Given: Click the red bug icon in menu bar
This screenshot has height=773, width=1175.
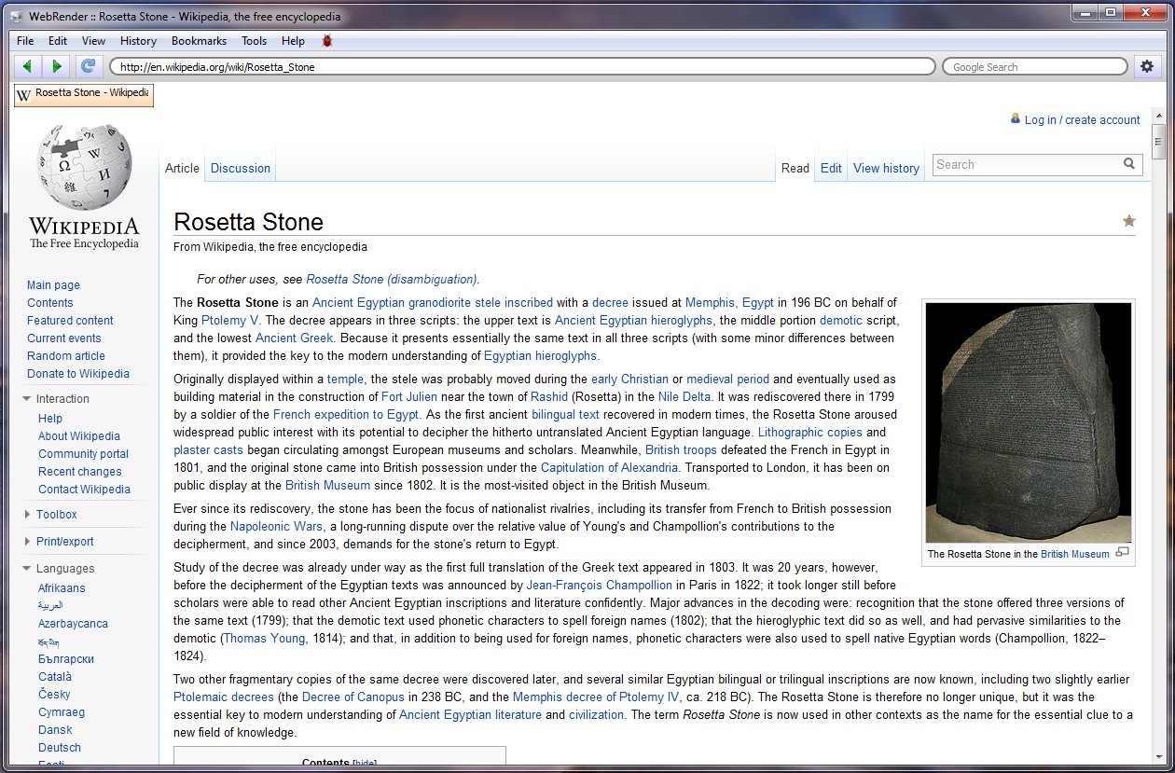Looking at the screenshot, I should coord(326,41).
